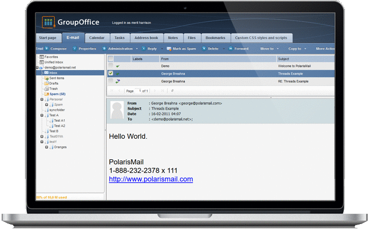Select the Test A2 folder
The width and height of the screenshot is (370, 248).
[x=59, y=126]
